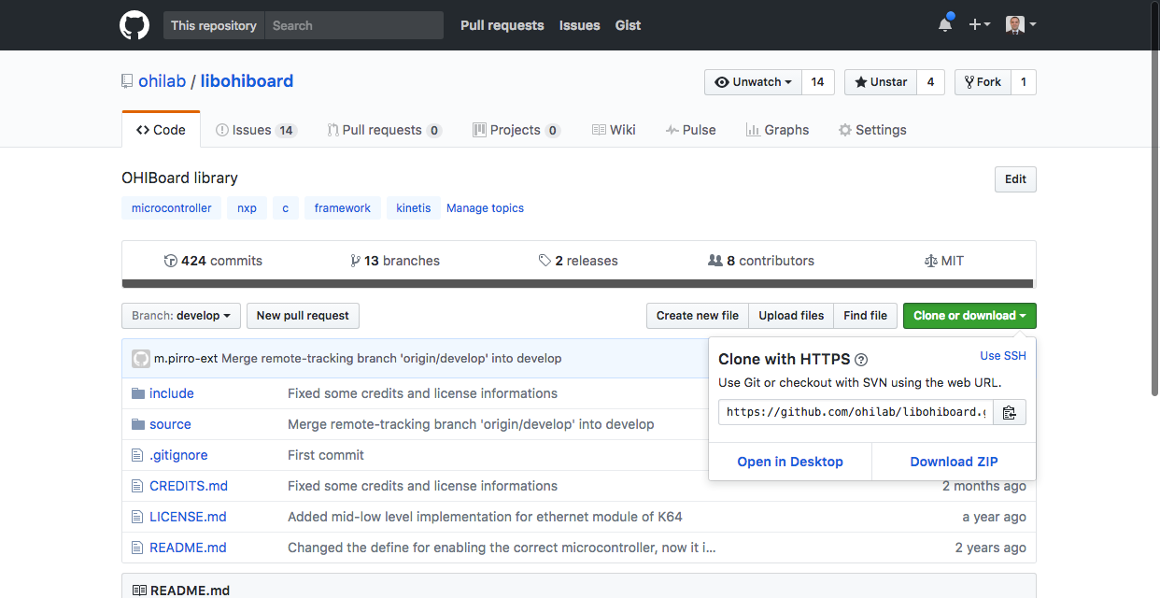Screen dimensions: 1160x598
Task: Open the Wiki tab
Action: pos(614,130)
